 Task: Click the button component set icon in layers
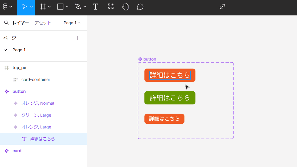click(x=7, y=92)
